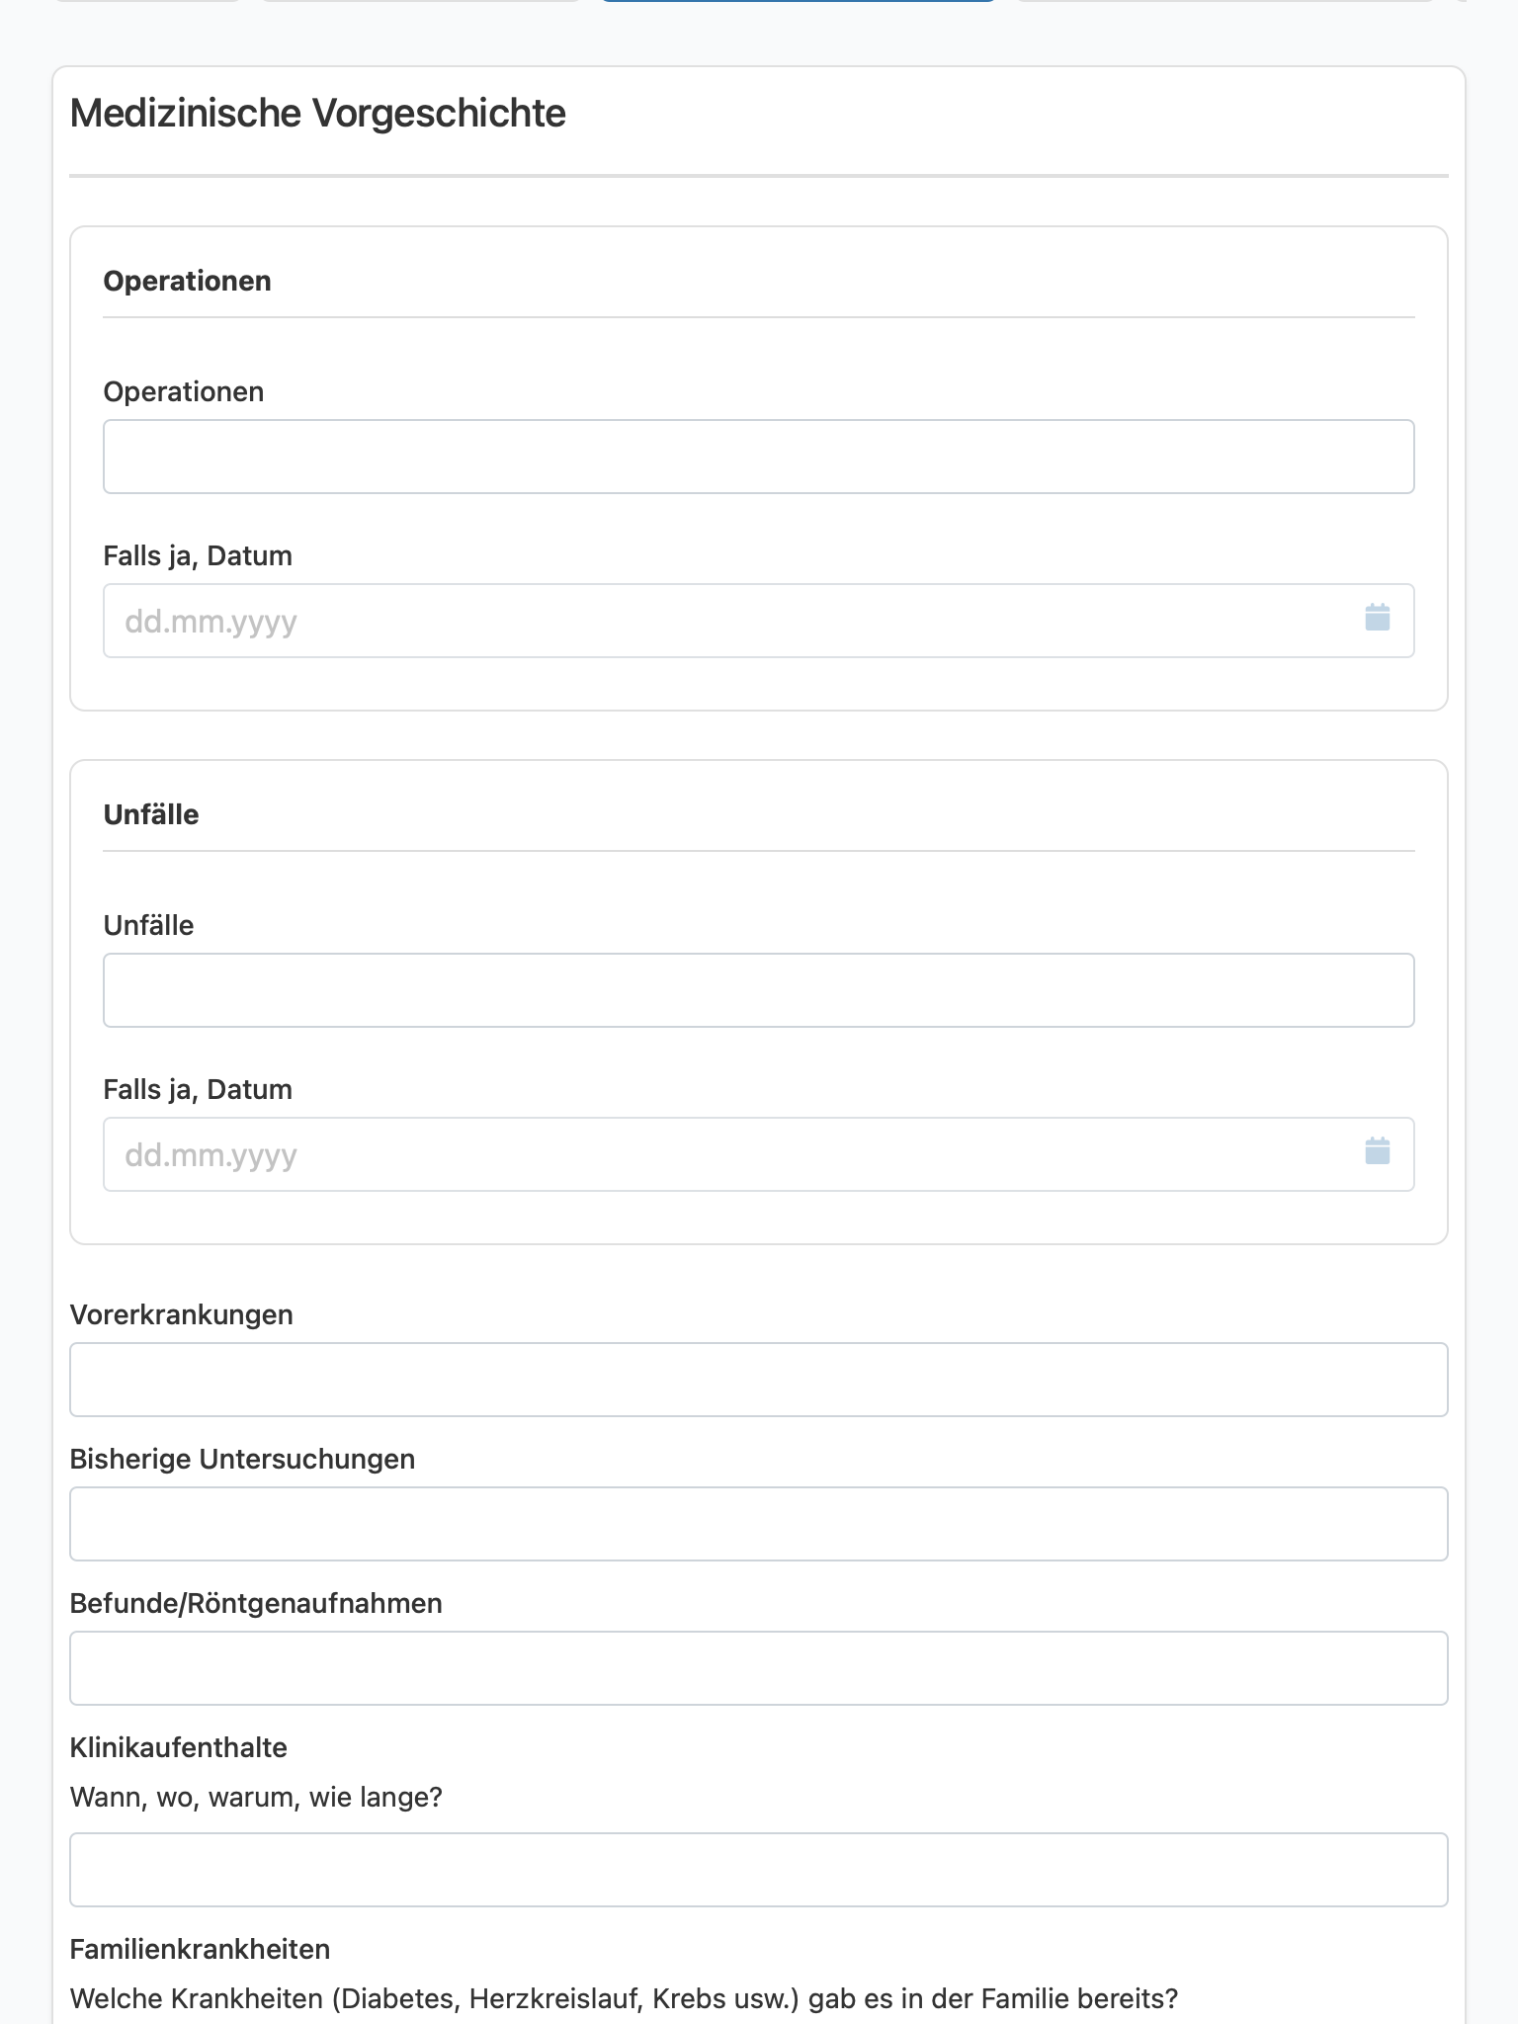Click the date field in the Unfälle section

tap(759, 1154)
